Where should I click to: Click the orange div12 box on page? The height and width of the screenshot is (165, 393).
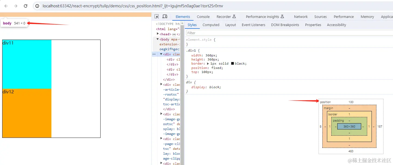27,113
